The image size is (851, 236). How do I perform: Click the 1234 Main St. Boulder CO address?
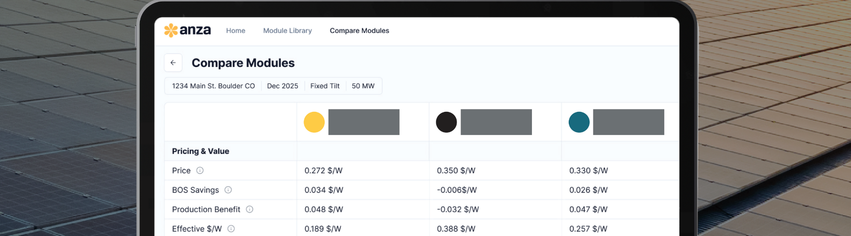click(x=213, y=86)
